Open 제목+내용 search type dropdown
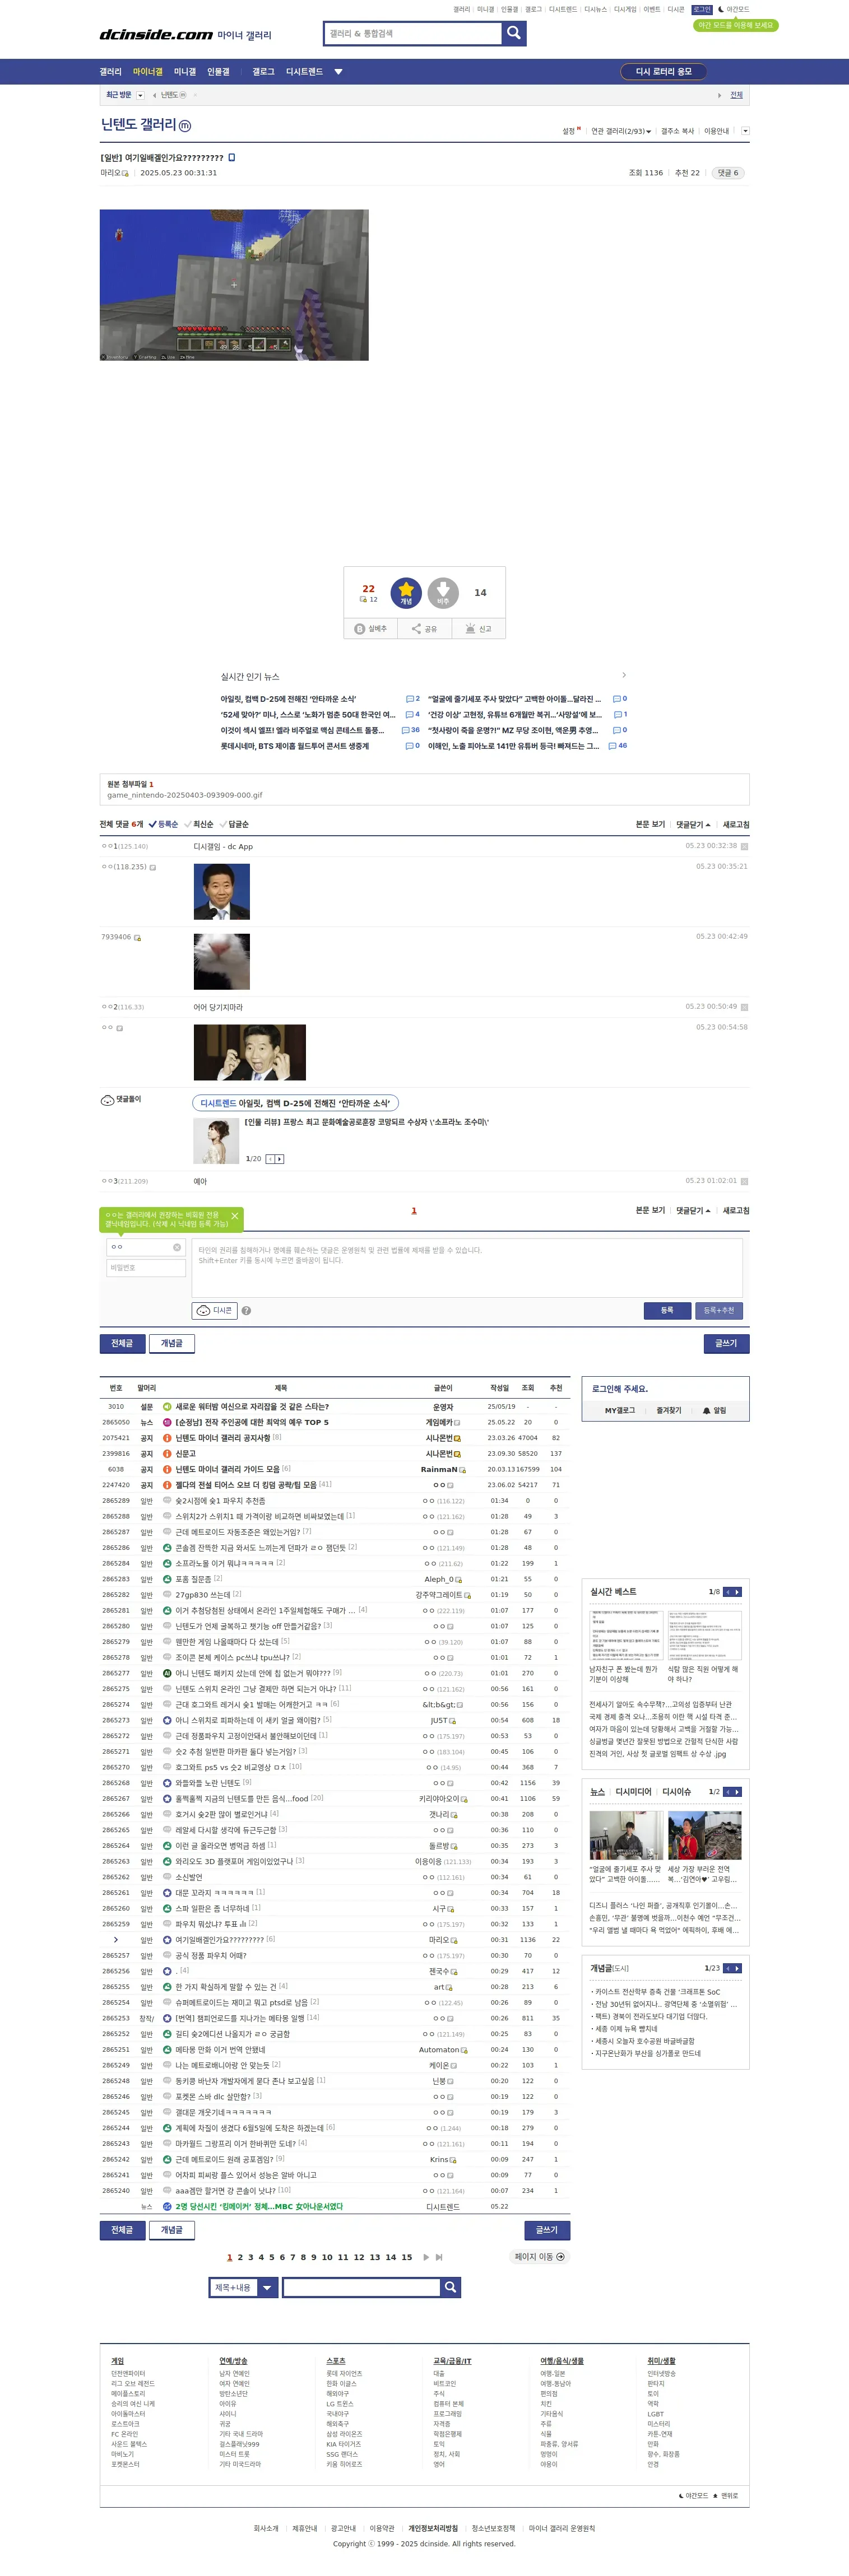 tap(244, 2287)
